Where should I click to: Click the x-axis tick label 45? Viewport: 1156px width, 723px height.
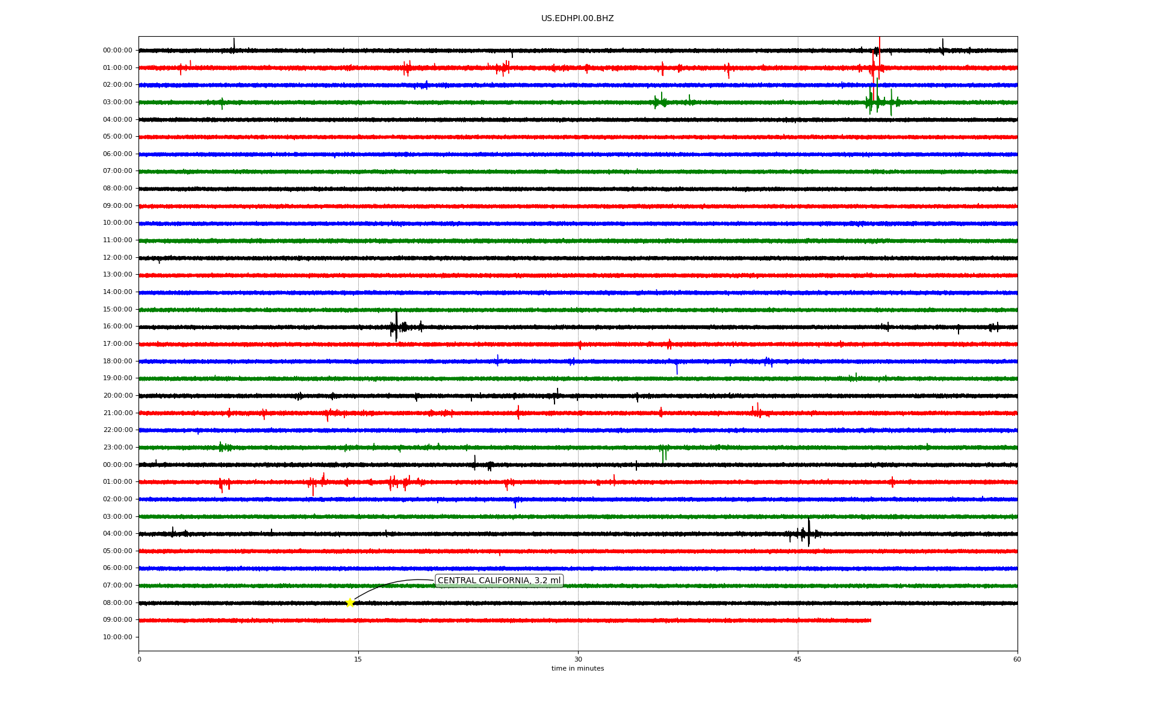[798, 659]
